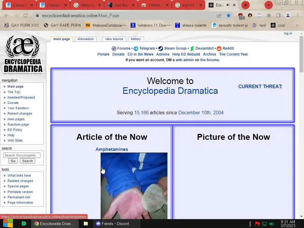The width and height of the screenshot is (304, 228).
Task: Open Your Sandbox in navigation
Action: click(x=18, y=108)
